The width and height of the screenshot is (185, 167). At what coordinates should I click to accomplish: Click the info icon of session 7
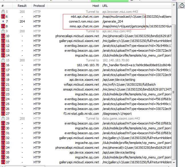click(3, 21)
